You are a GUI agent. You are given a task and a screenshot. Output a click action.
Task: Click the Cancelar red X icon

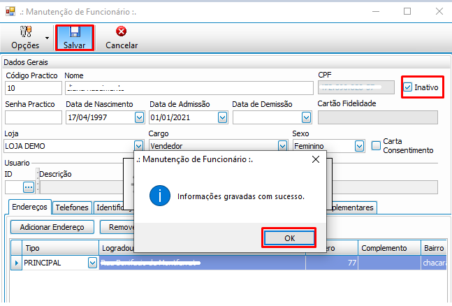121,31
